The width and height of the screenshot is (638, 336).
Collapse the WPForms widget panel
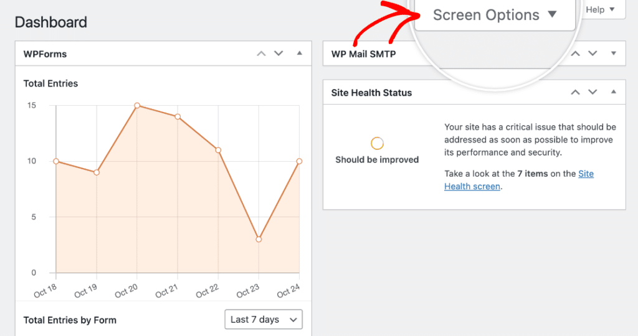(300, 54)
